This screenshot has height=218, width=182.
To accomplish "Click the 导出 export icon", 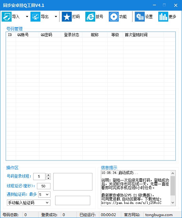I will pos(35,17).
